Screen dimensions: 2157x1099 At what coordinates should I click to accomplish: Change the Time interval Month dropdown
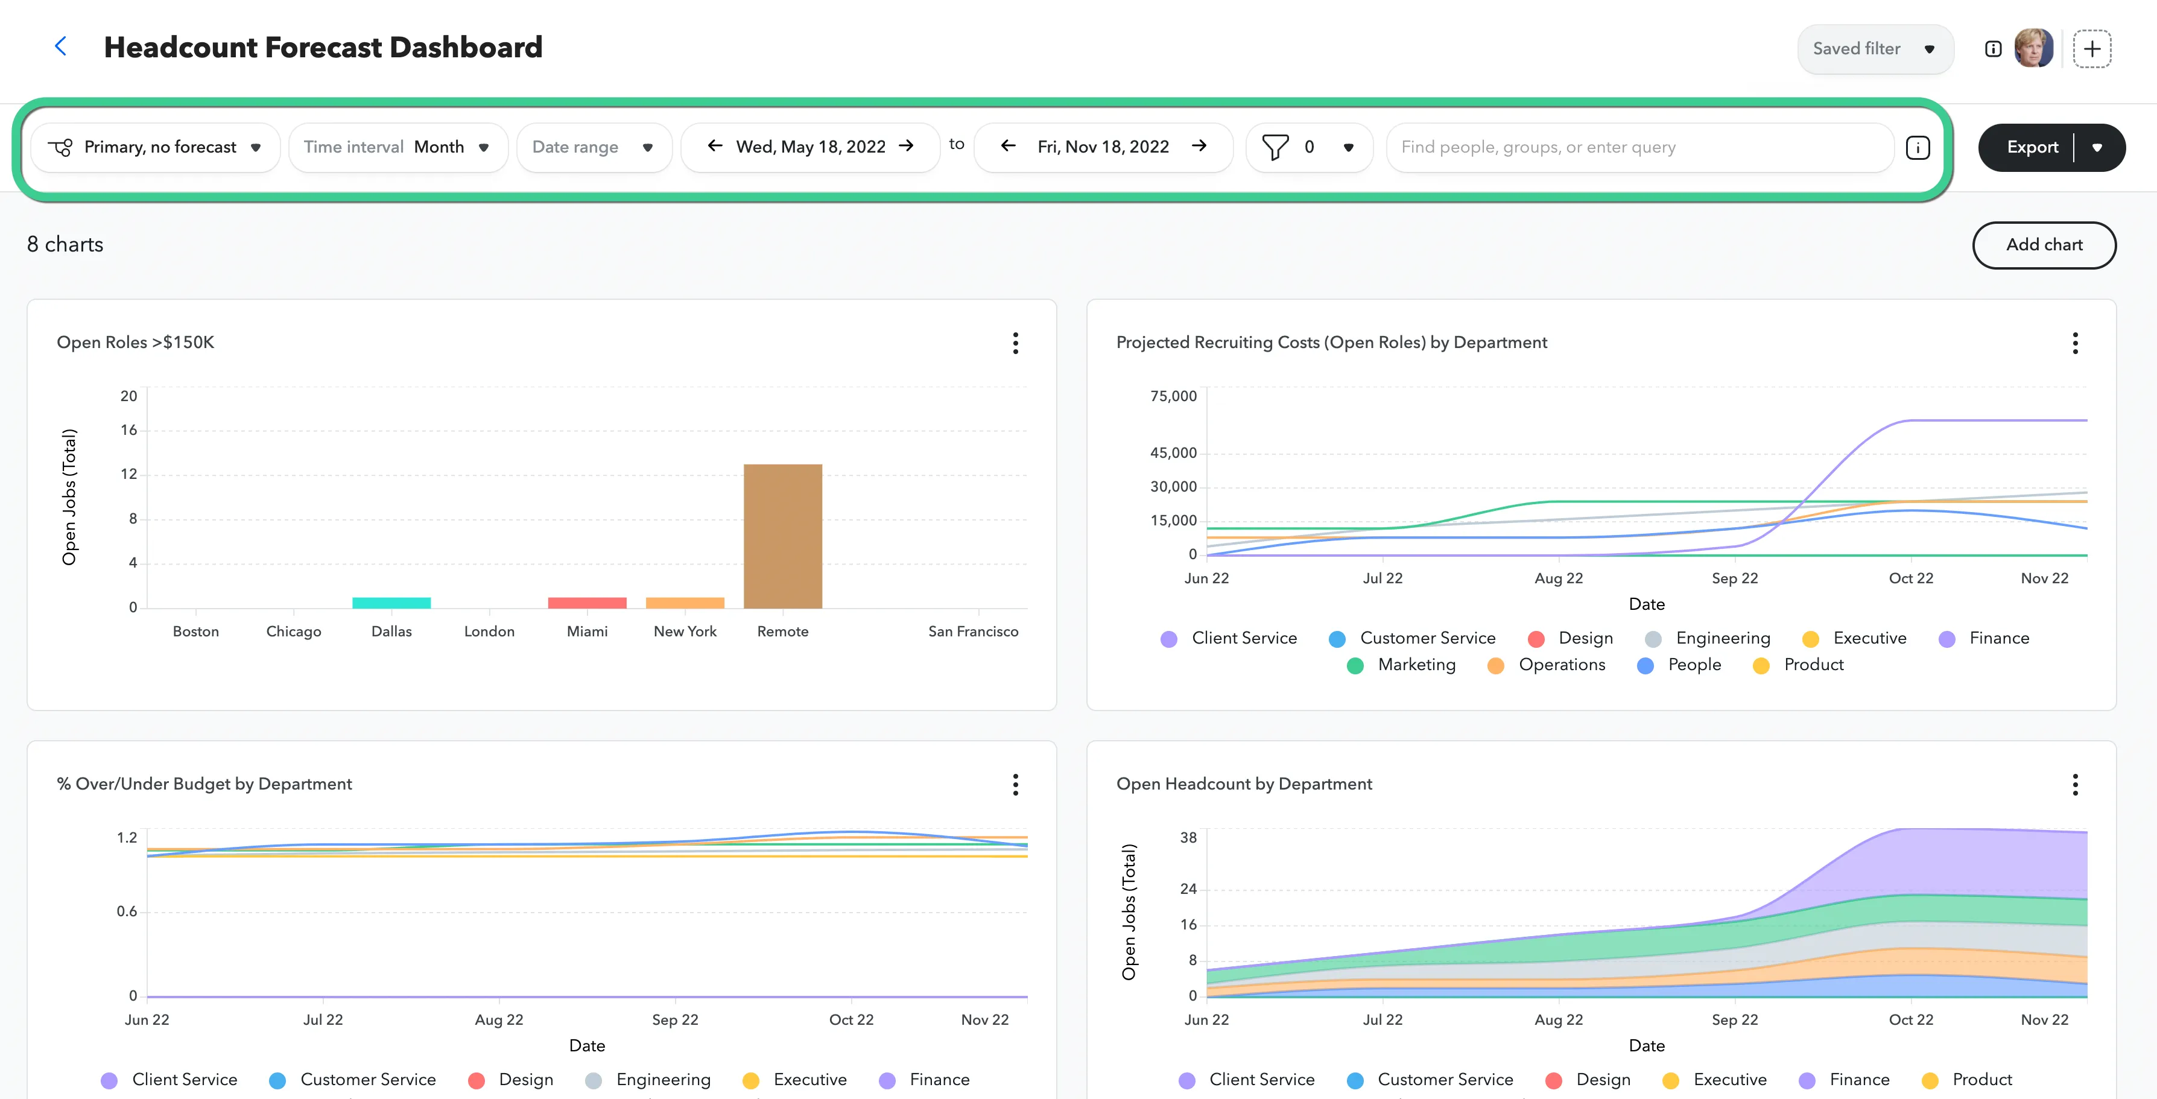(398, 147)
